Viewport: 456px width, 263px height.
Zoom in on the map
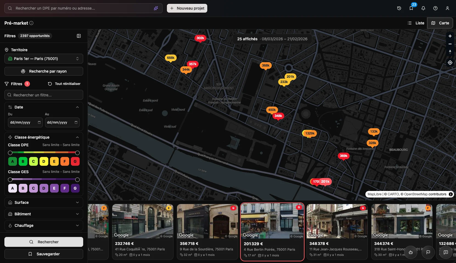click(450, 36)
